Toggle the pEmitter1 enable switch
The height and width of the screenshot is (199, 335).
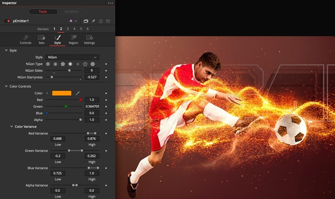pyautogui.click(x=7, y=21)
